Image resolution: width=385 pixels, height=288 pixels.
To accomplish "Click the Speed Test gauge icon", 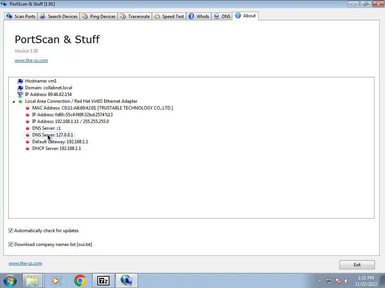I will 157,16.
